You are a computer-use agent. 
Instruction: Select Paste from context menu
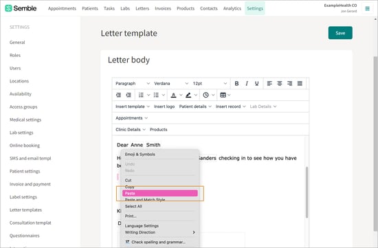tap(160, 193)
